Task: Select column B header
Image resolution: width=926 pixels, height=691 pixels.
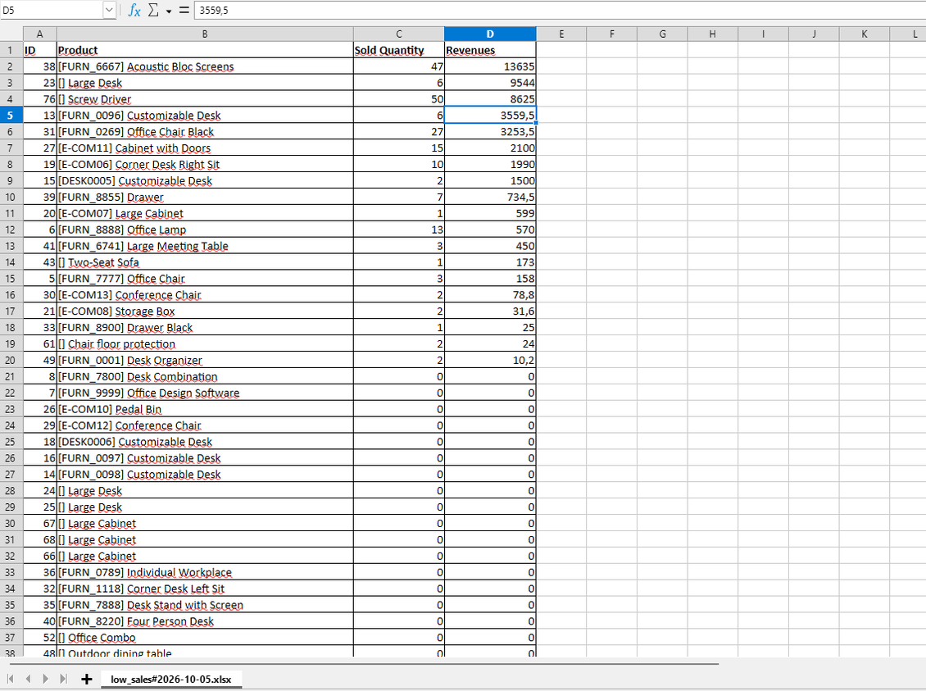Action: coord(205,34)
